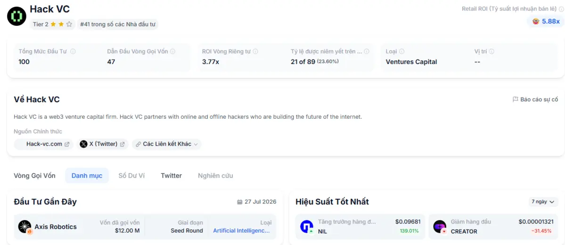This screenshot has height=245, width=565.
Task: Expand the Các Liên kết Khác dropdown
Action: point(166,144)
